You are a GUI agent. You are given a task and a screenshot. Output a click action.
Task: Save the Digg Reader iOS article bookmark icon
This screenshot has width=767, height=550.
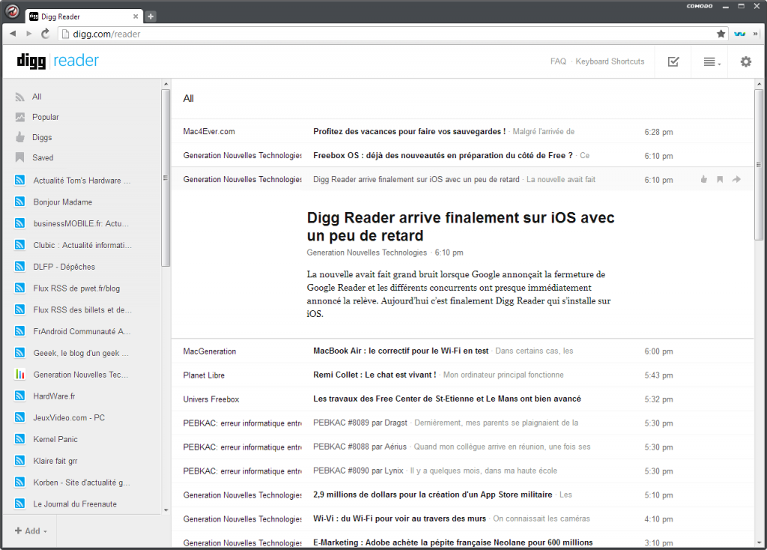pos(720,180)
